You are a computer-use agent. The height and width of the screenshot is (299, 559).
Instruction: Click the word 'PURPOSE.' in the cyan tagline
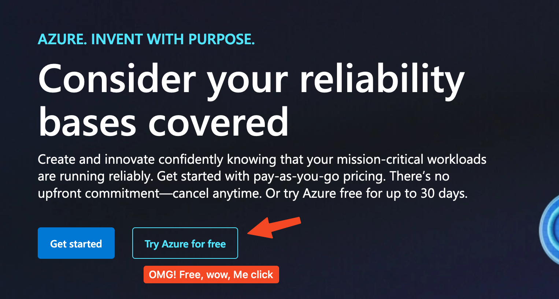tap(222, 39)
